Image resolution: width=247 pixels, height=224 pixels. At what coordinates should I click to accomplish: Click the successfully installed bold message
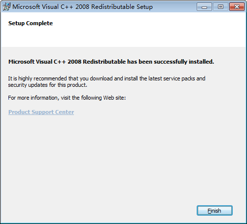[111, 62]
